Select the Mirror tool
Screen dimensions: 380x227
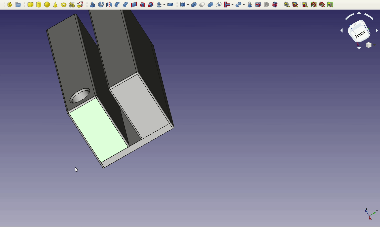109,5
